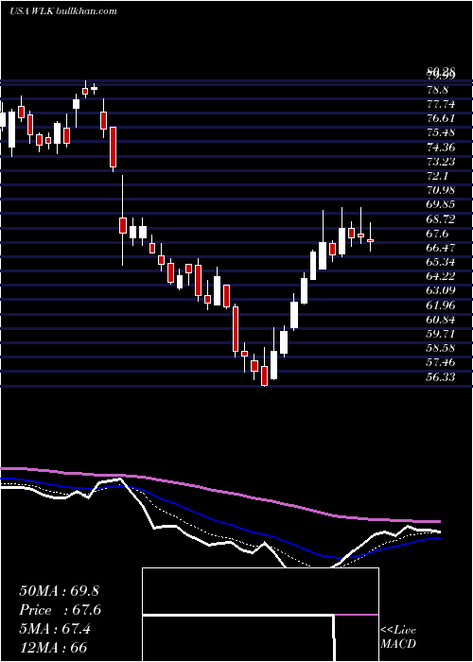Click the 65.34 price axis label
This screenshot has height=662, width=473.
click(441, 262)
